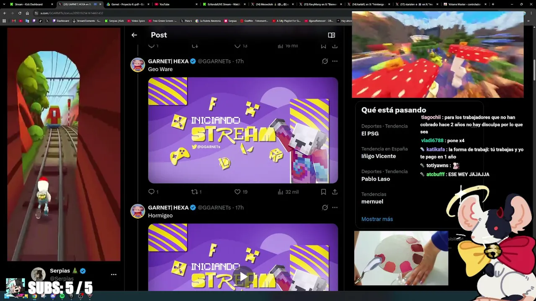Open GARNET HEXA avatar on Hormigeo post

(x=138, y=211)
